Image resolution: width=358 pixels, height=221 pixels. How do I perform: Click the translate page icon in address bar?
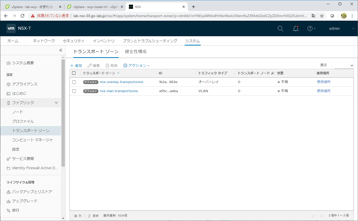[314, 16]
